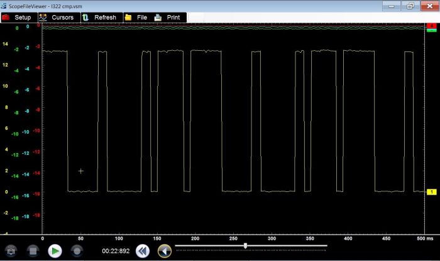Restore down the ScopeFileViewer window

[x=410, y=6]
